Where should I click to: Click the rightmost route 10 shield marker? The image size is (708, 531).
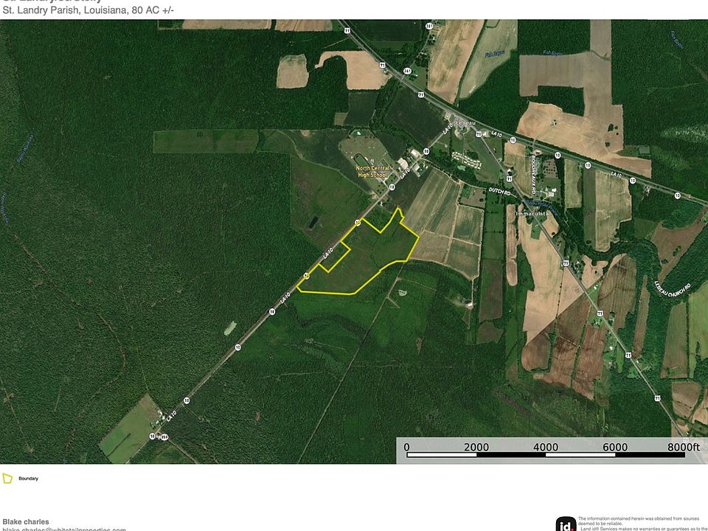tap(677, 195)
